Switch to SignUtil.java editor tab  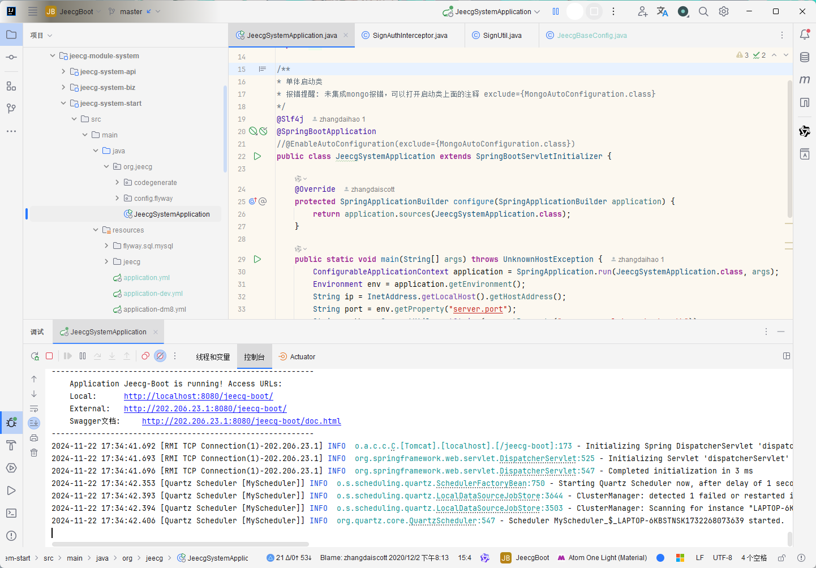pos(501,35)
